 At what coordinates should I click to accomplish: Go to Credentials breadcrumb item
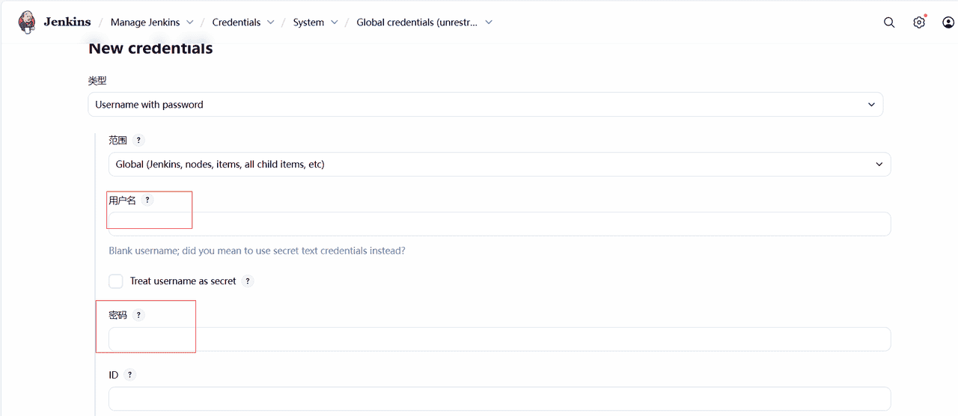[236, 22]
